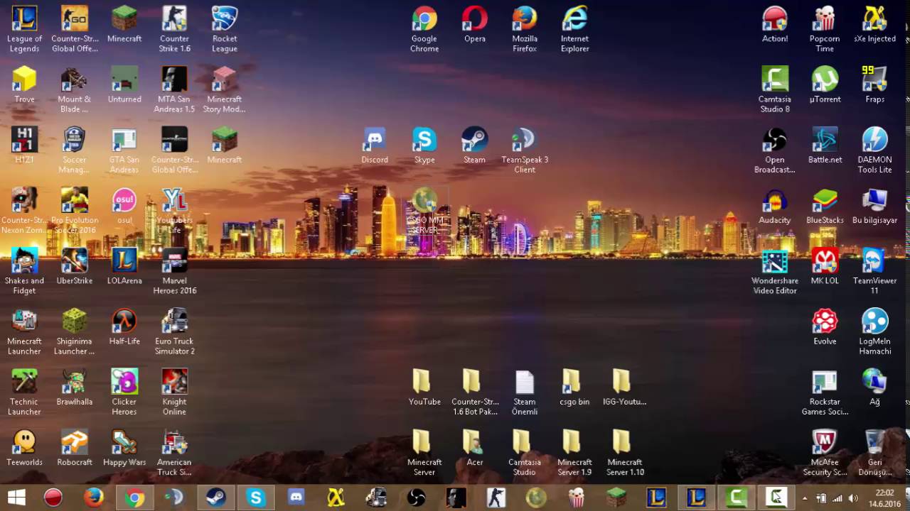Select Technic Launcher desktop icon
910x511 pixels.
(24, 391)
